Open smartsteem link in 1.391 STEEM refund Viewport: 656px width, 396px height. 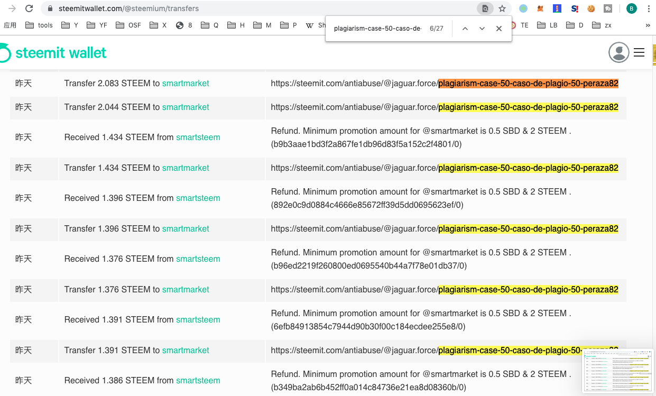[198, 320]
